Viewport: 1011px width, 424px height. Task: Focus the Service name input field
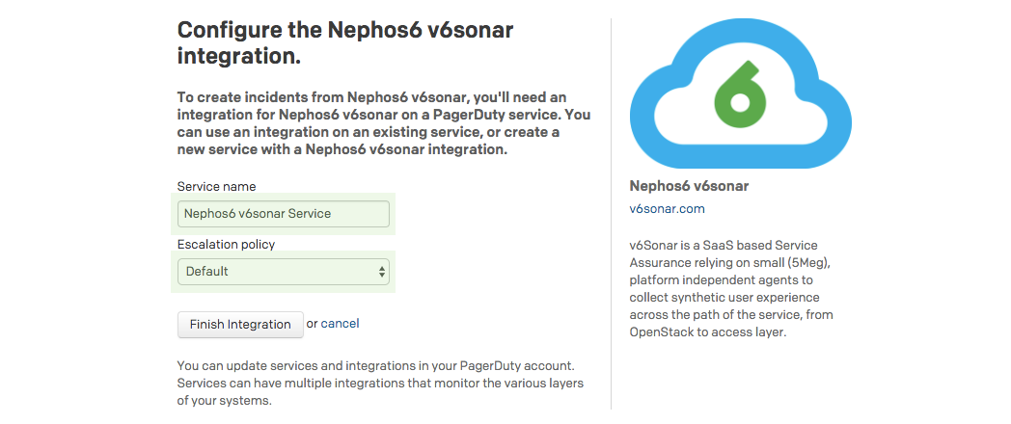coord(284,214)
